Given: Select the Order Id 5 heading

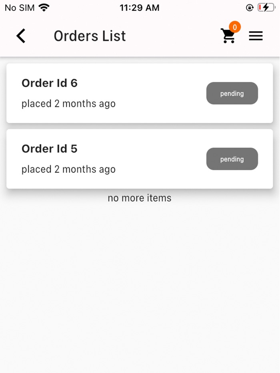Looking at the screenshot, I should click(49, 149).
